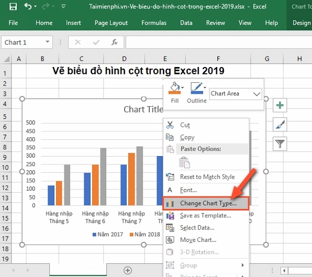Expand the Group submenu arrow
Screen dimensions: 312x277
242,265
